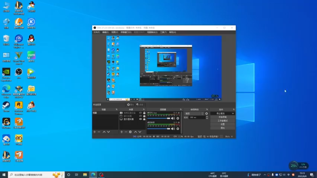
Task: Move the scene up in the Scenes panel
Action: pos(104,132)
